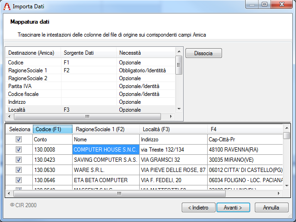Click the COMPUTER HOUSE S.N.C. cell
296x222 pixels.
point(105,150)
